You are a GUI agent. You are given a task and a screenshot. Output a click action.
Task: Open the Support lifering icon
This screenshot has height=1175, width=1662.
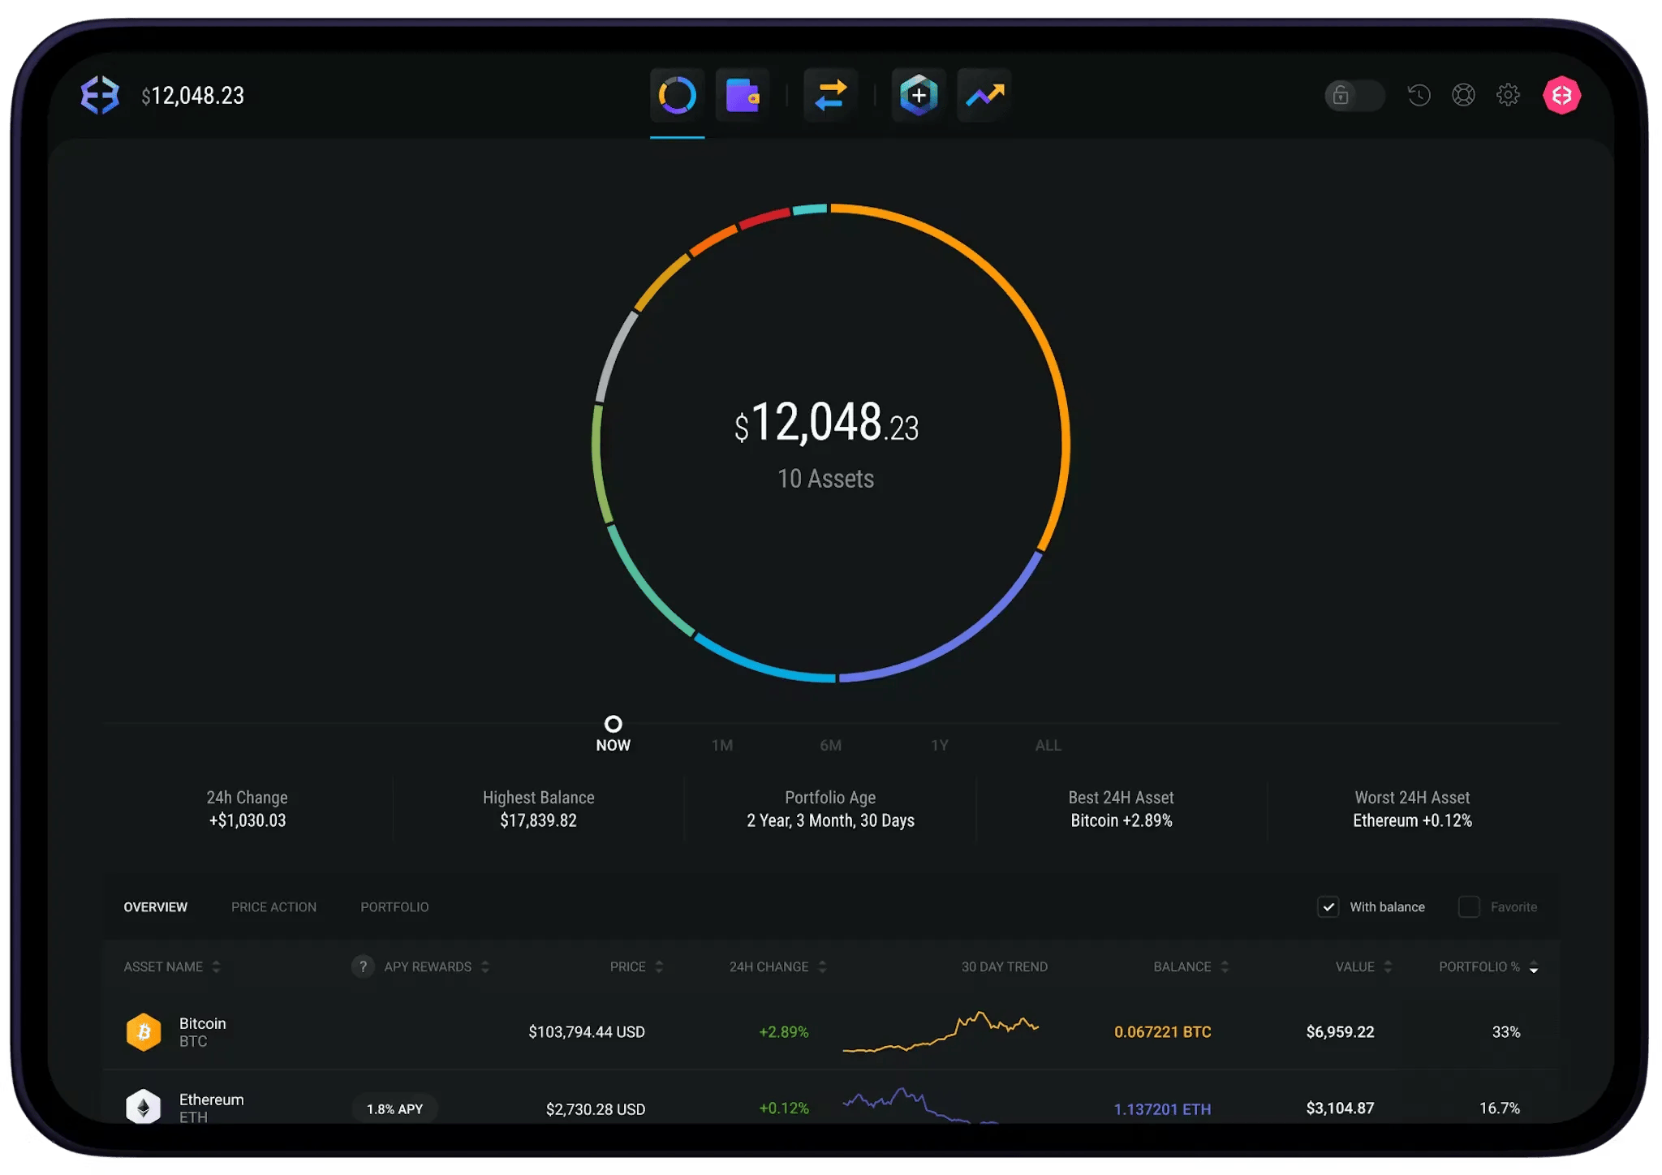coord(1464,95)
